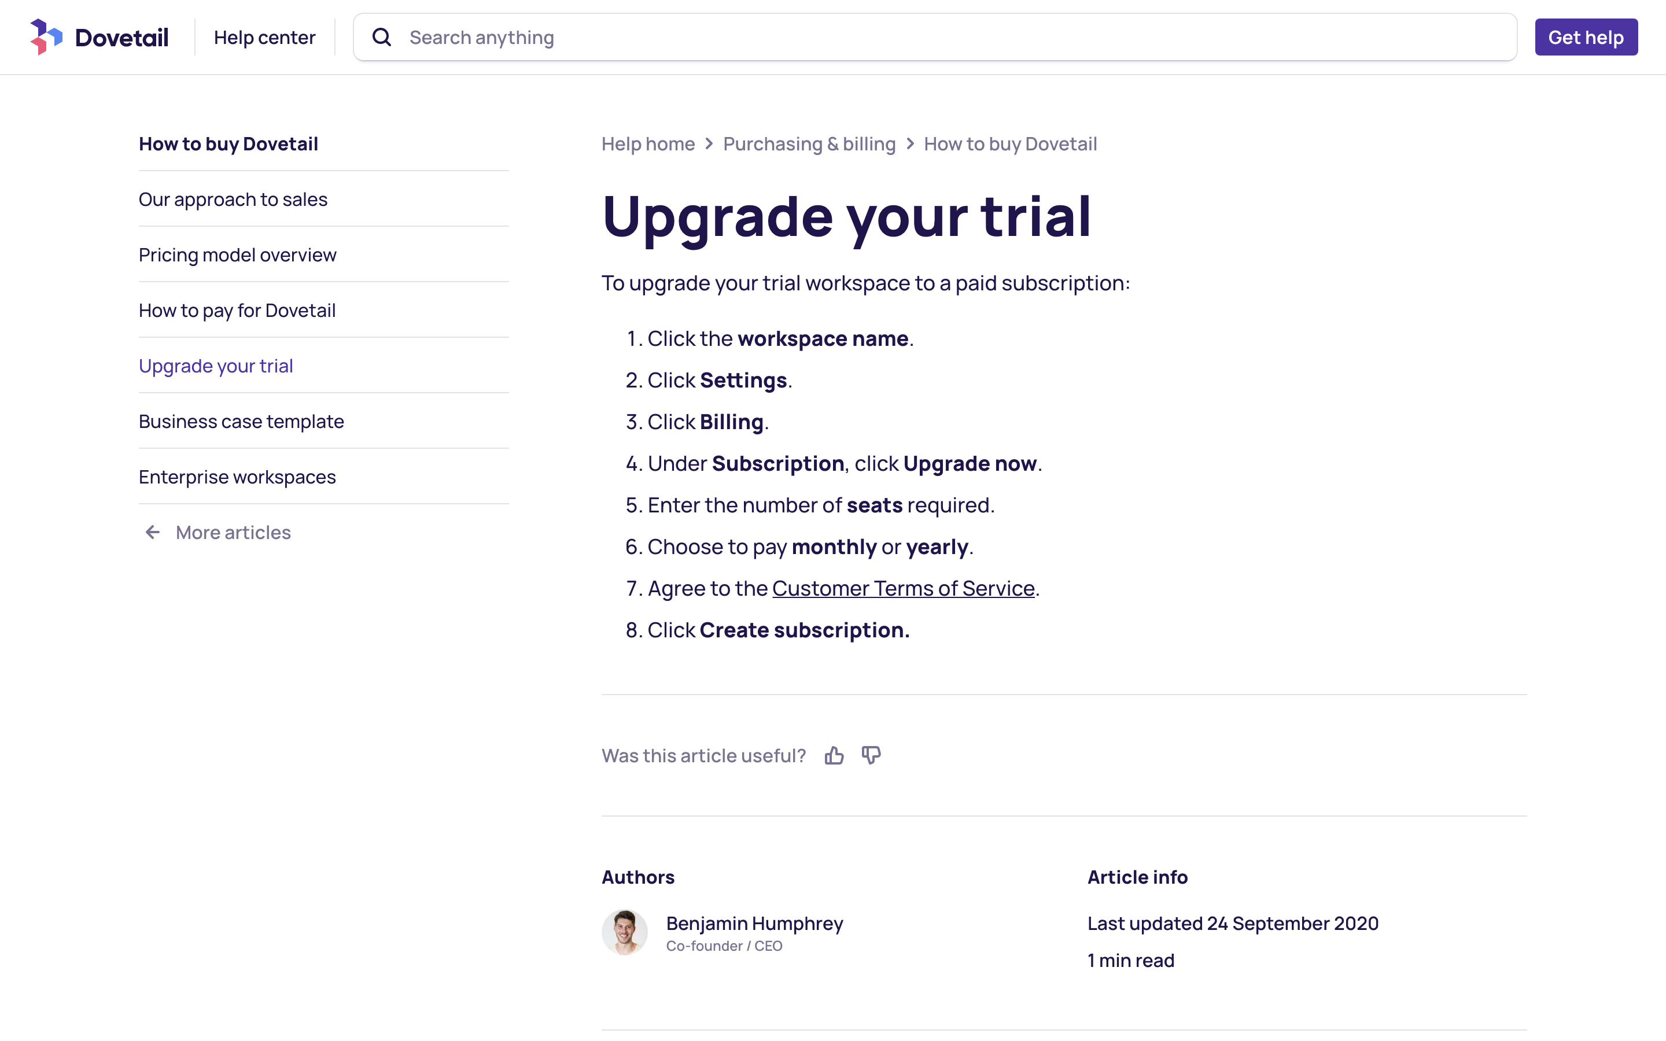Image resolution: width=1666 pixels, height=1041 pixels.
Task: Open Customer Terms of Service link
Action: (x=903, y=589)
